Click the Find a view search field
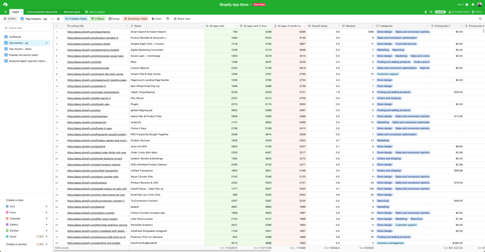 pyautogui.click(x=26, y=28)
